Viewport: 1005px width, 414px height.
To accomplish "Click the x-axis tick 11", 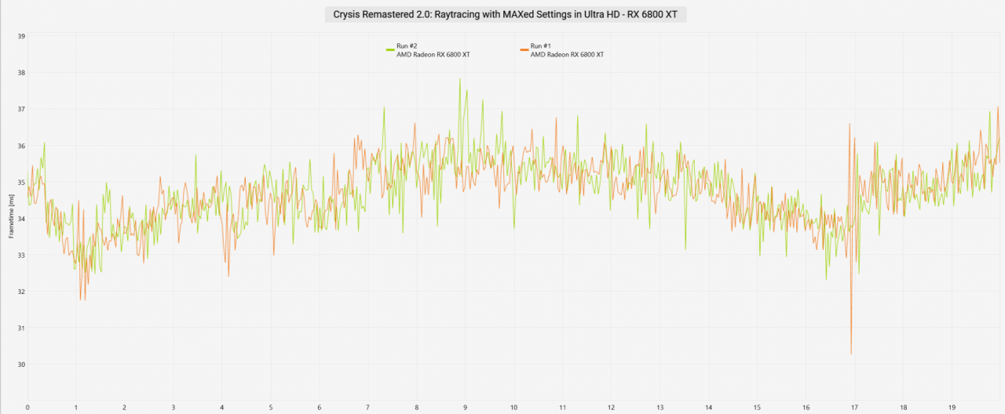I will tap(563, 408).
